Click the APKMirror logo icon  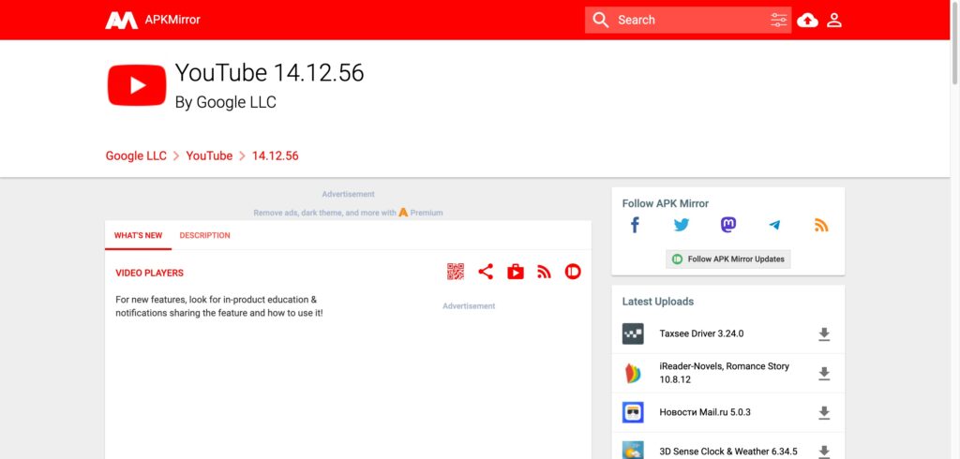click(x=121, y=21)
